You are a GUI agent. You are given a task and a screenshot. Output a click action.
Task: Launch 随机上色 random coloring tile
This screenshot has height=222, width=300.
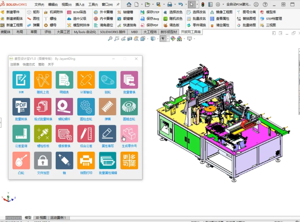pos(43,80)
